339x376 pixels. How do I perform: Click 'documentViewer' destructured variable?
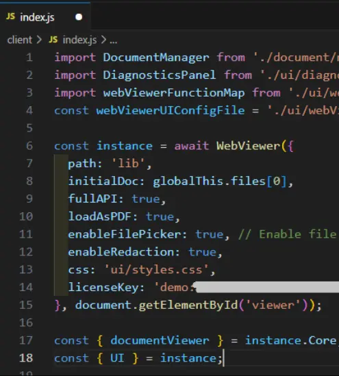click(x=160, y=340)
